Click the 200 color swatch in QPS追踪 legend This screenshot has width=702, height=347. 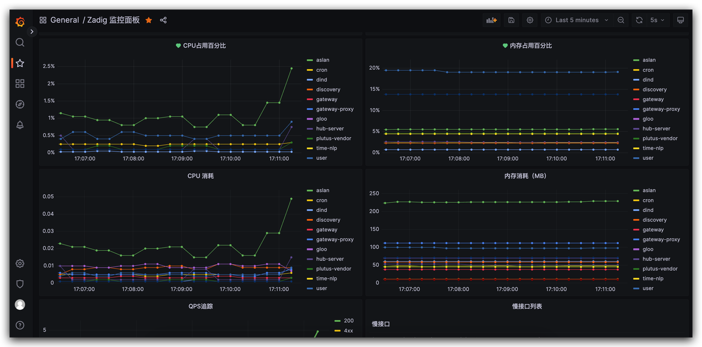point(338,321)
